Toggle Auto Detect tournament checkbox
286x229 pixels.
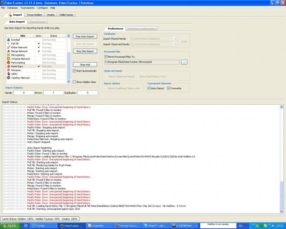(x=149, y=88)
